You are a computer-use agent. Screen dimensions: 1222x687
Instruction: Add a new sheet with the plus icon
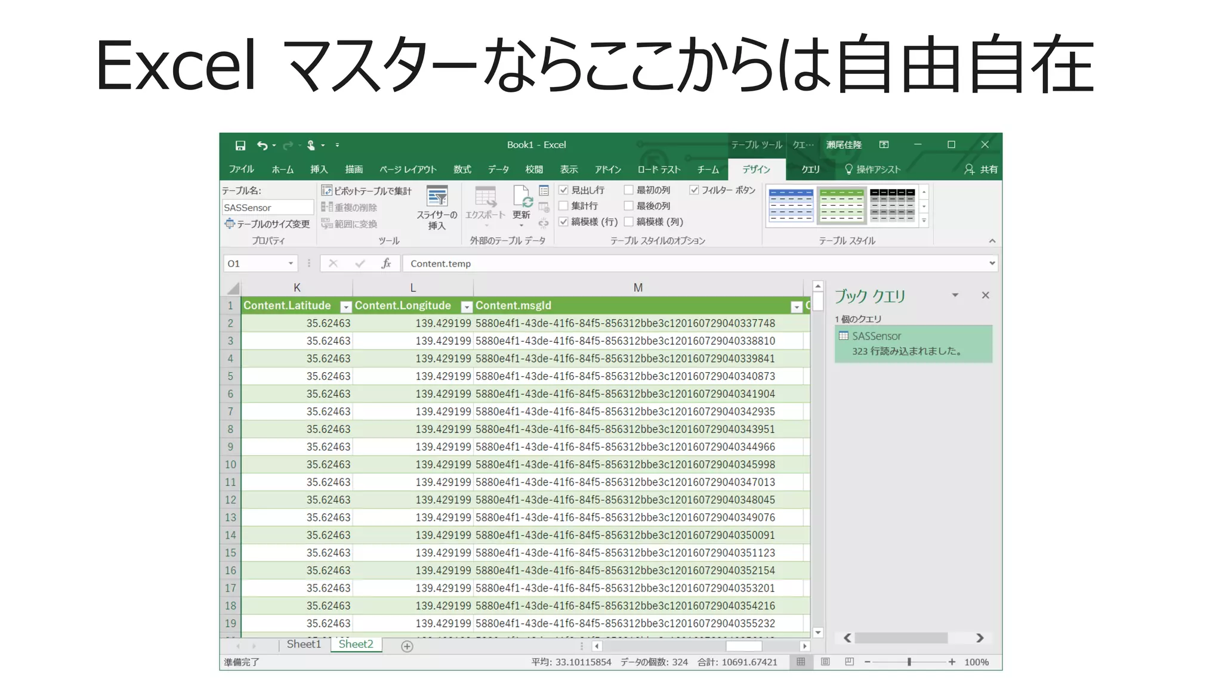click(407, 646)
